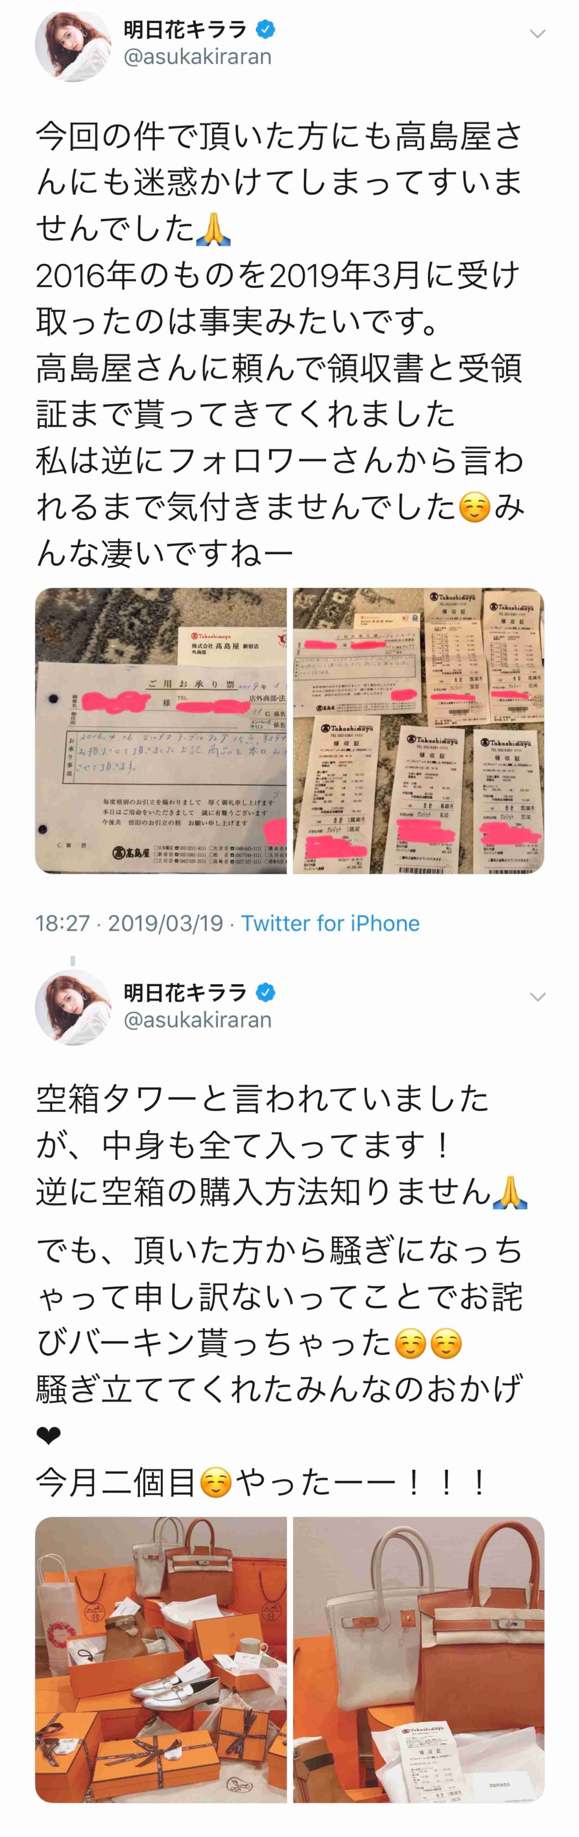This screenshot has height=1837, width=579.
Task: Open display name 明日花キララ on first tweet
Action: pos(186,30)
